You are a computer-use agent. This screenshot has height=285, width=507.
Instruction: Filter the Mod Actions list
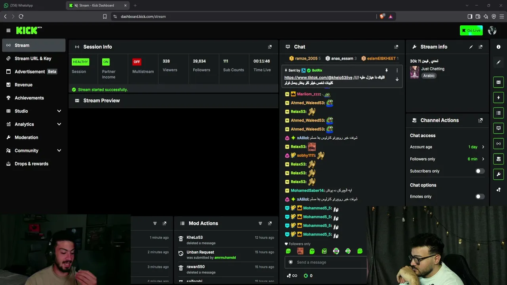tap(260, 223)
